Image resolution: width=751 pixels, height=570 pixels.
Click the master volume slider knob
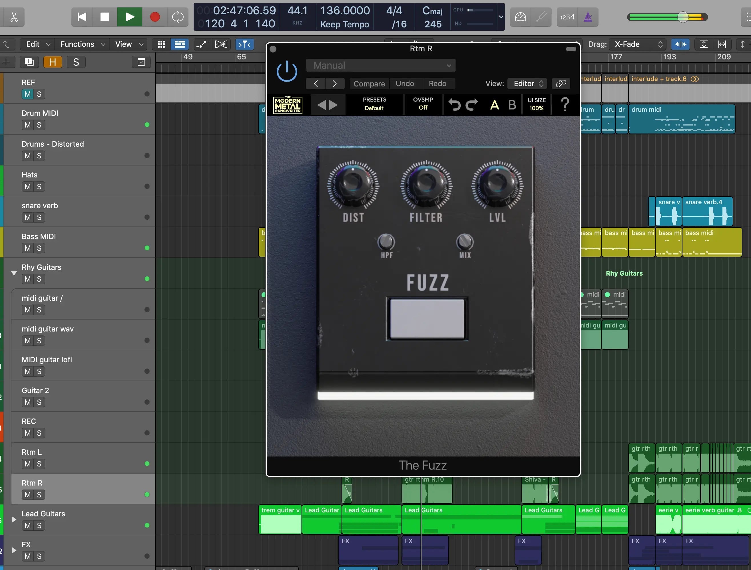682,17
